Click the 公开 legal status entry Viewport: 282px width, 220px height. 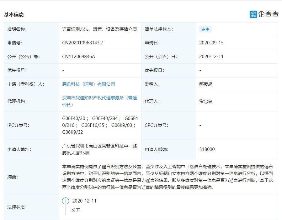click(76, 210)
